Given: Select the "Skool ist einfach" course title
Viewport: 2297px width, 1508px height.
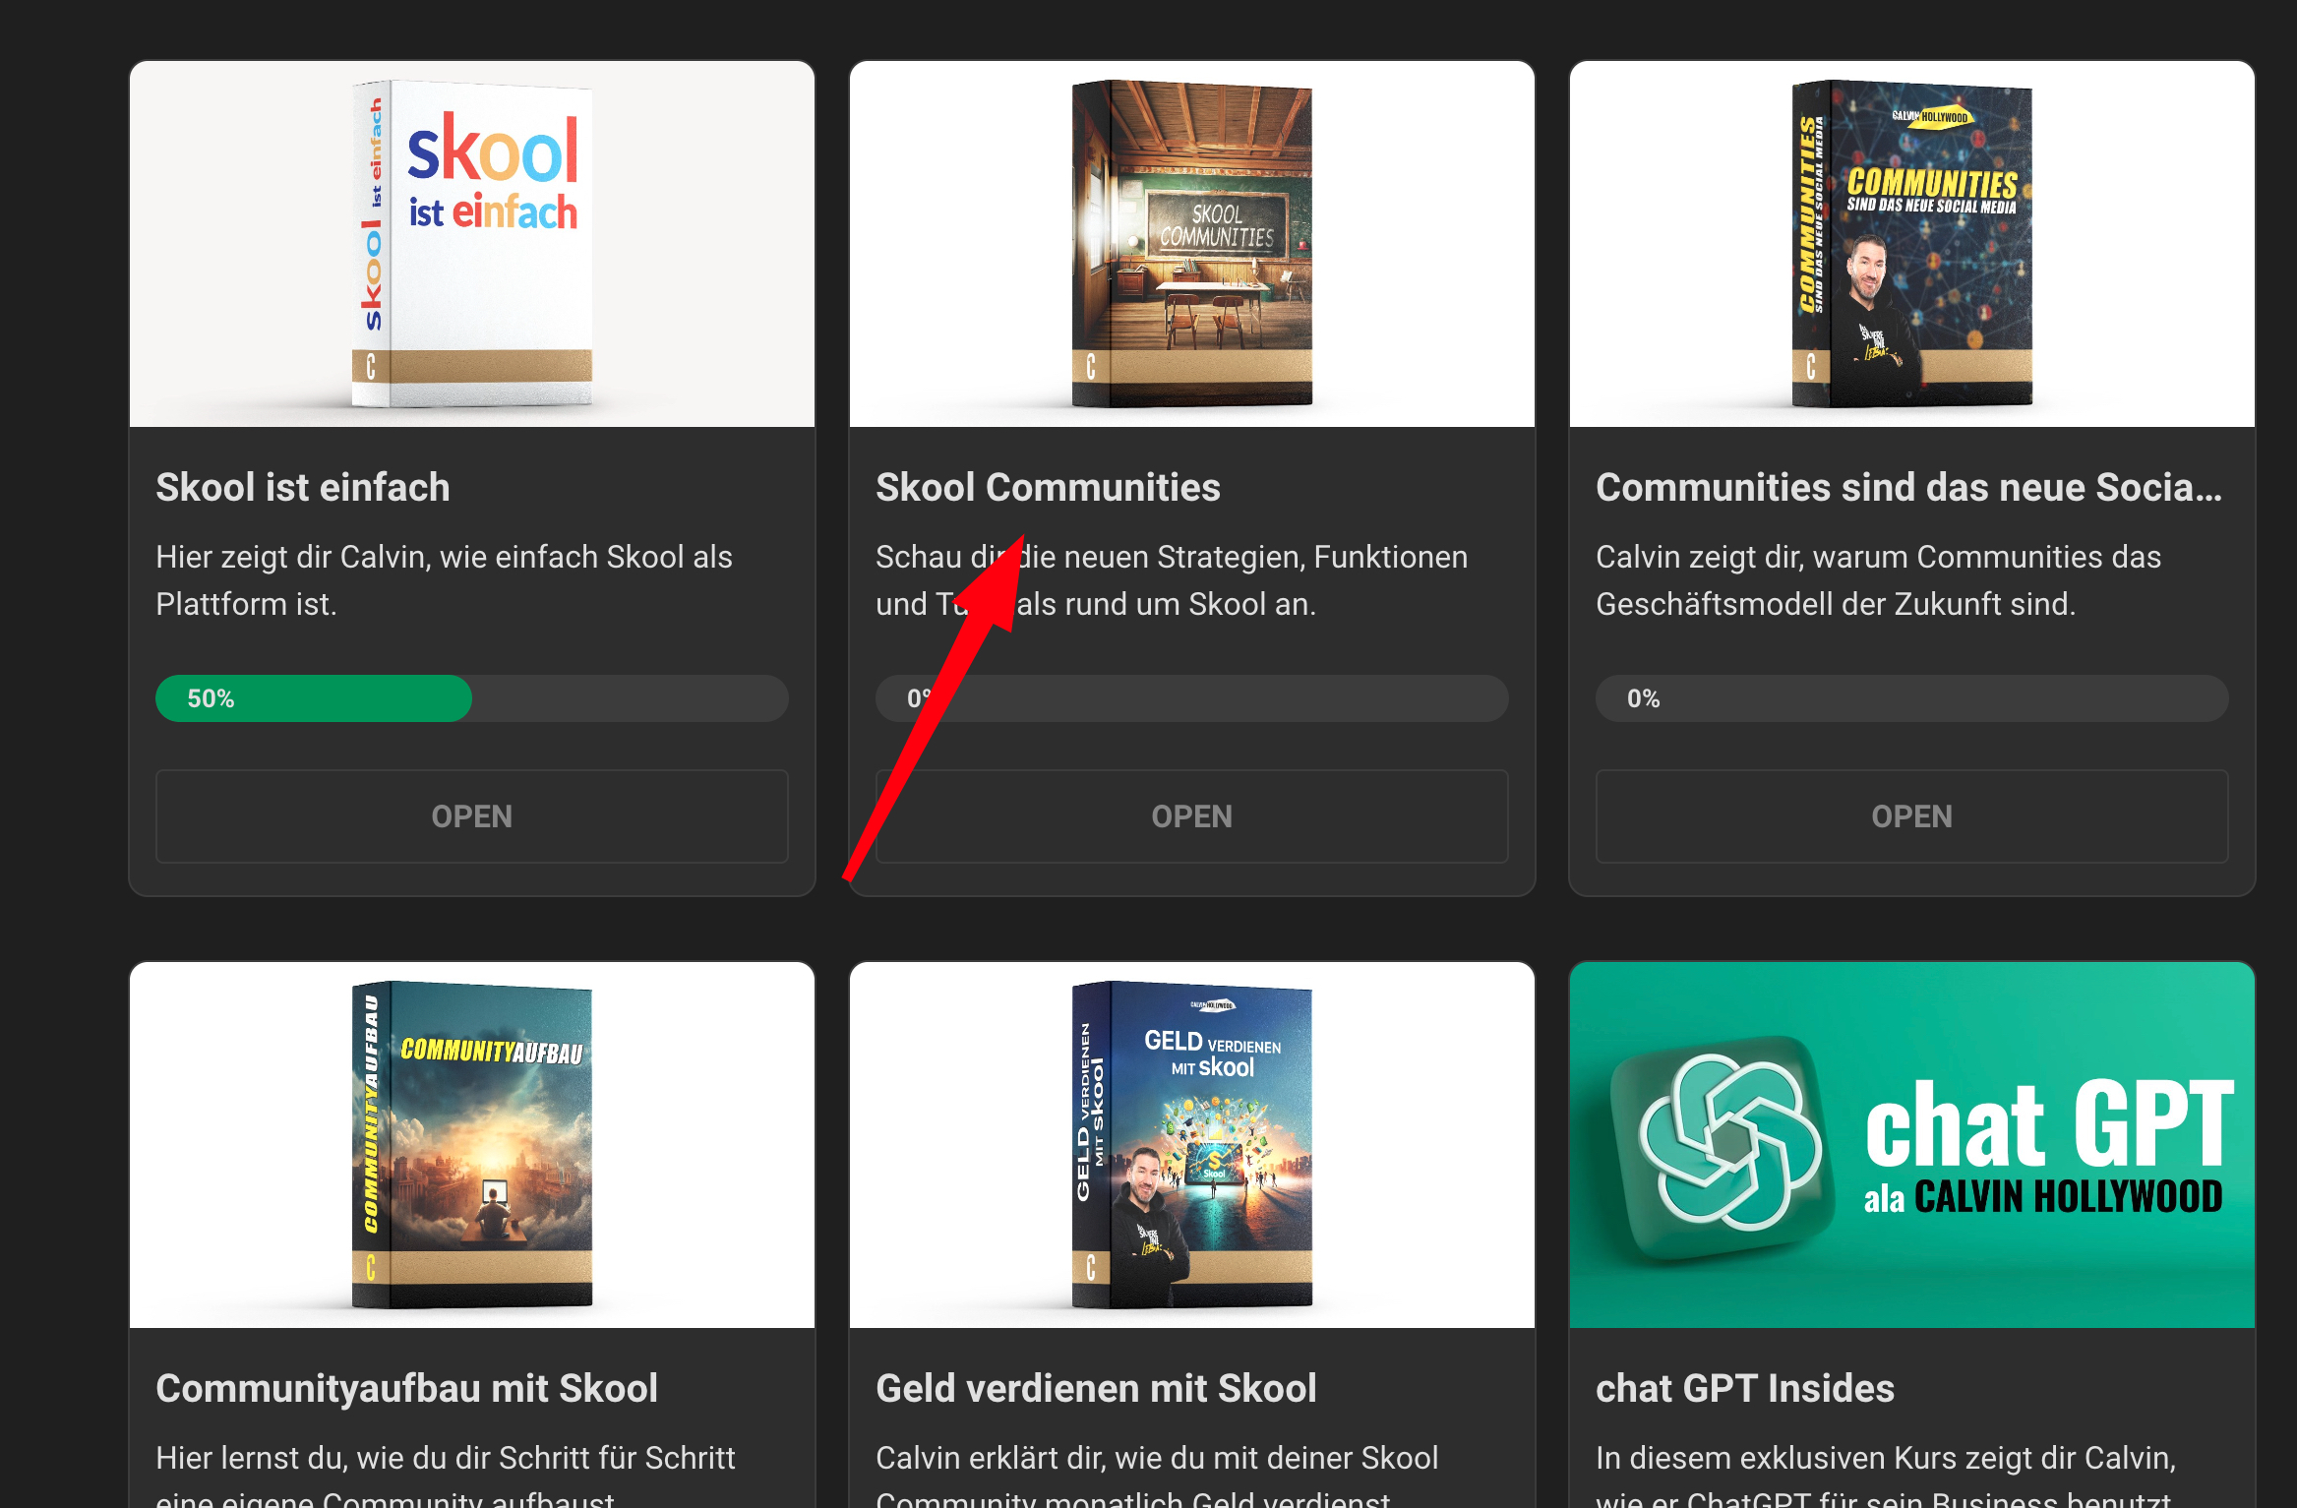Looking at the screenshot, I should (302, 487).
